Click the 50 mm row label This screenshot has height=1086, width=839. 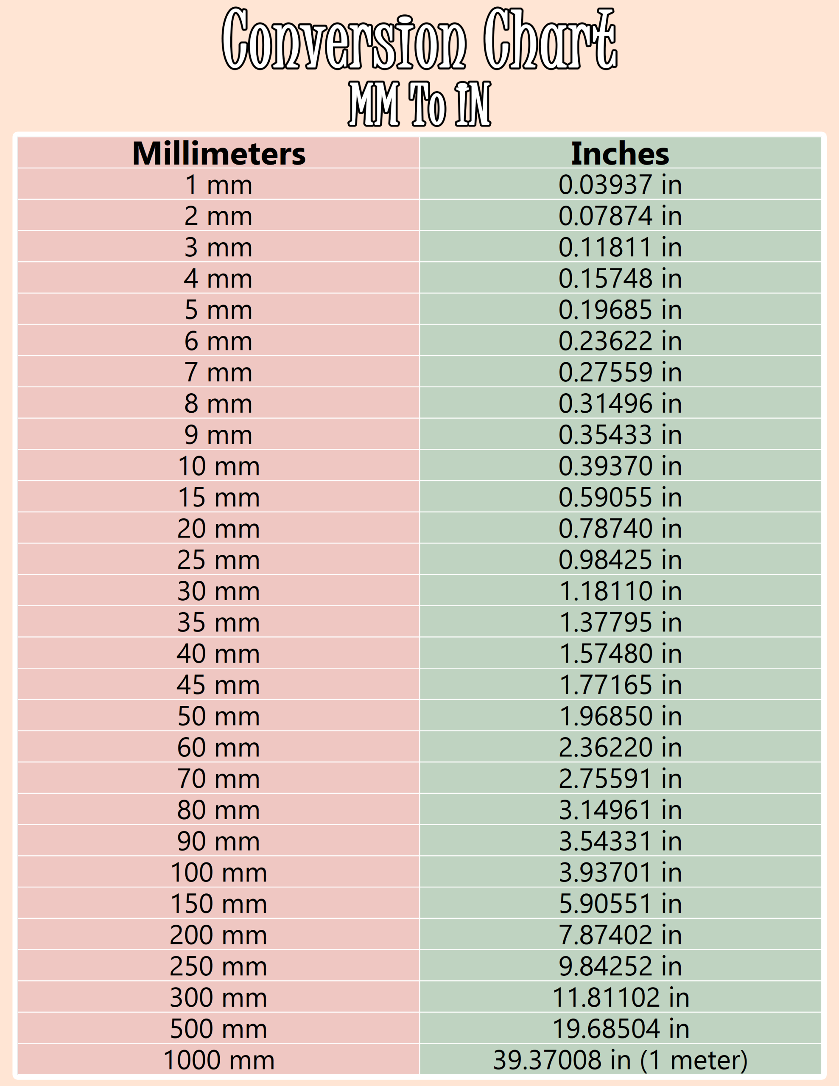point(219,716)
